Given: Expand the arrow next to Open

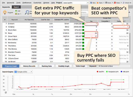Looking at the screenshot, I should pos(104,3).
